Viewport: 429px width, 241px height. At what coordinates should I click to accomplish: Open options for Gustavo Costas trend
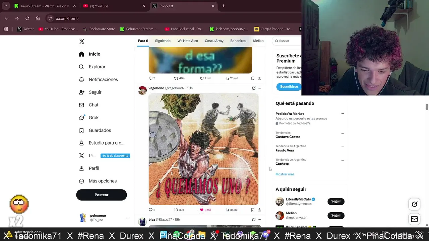point(342,133)
